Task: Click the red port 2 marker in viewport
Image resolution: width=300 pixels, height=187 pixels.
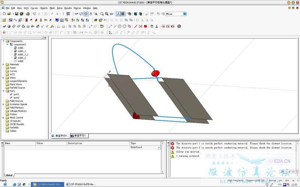Action: tap(155, 73)
